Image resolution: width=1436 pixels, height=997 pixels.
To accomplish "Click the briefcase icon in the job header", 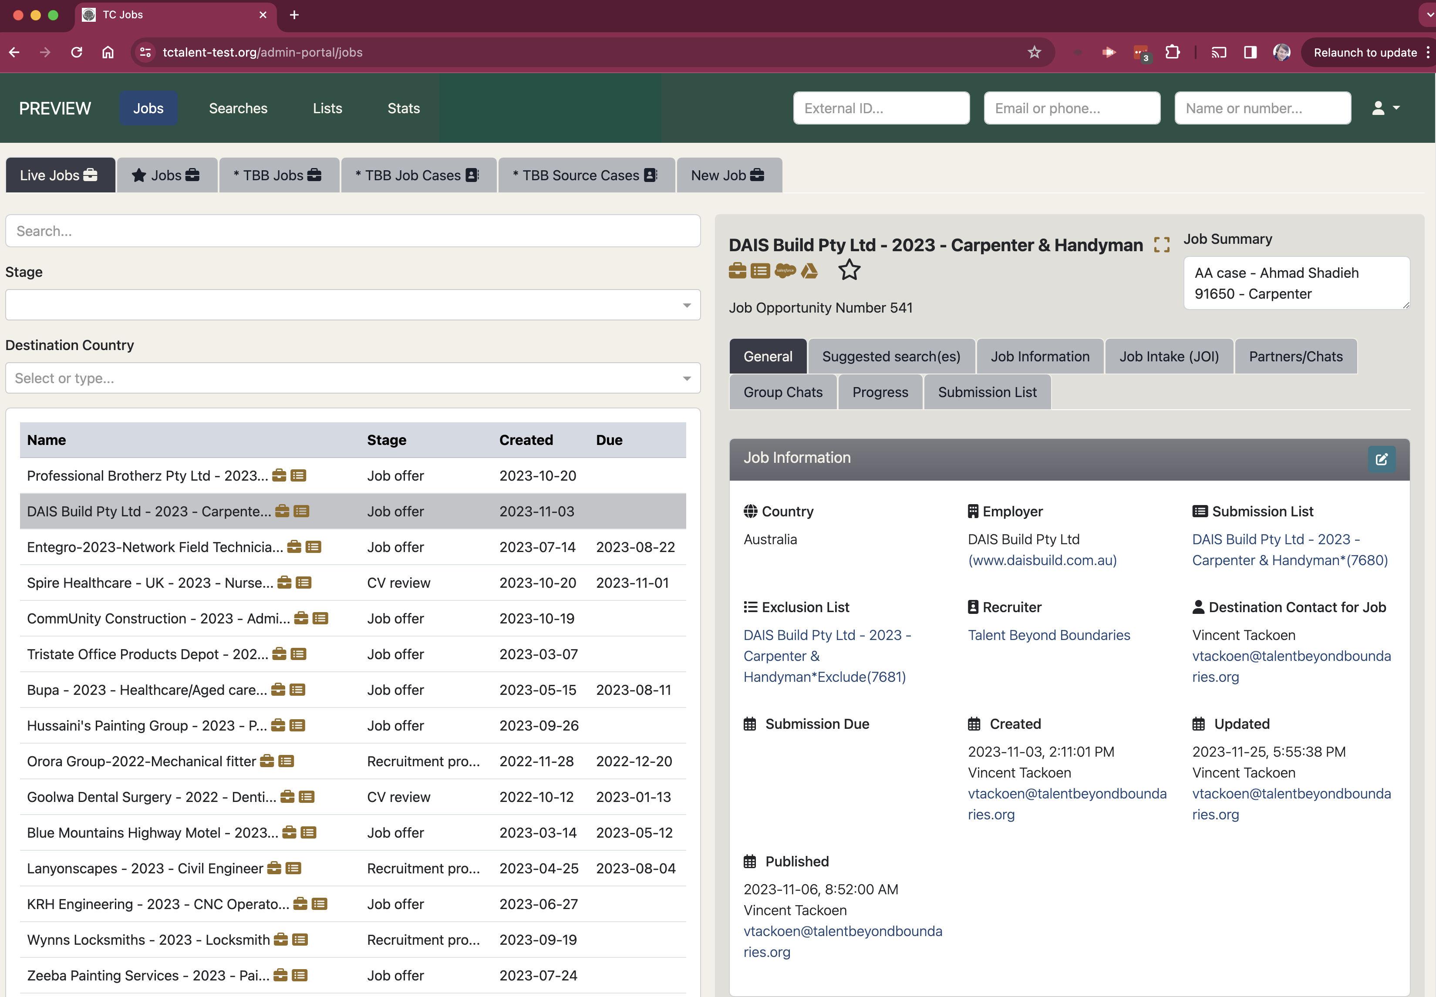I will coord(737,270).
